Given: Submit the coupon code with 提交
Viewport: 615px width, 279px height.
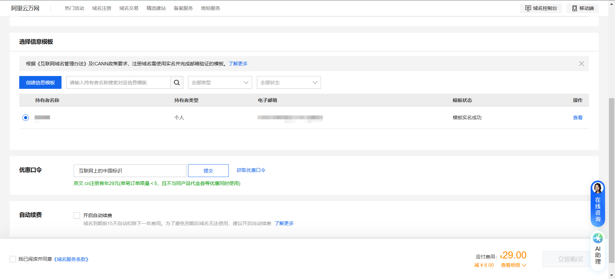Looking at the screenshot, I should click(x=208, y=171).
